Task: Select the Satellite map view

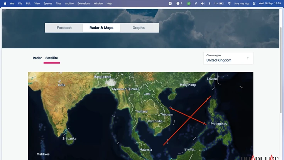Action: point(52,58)
